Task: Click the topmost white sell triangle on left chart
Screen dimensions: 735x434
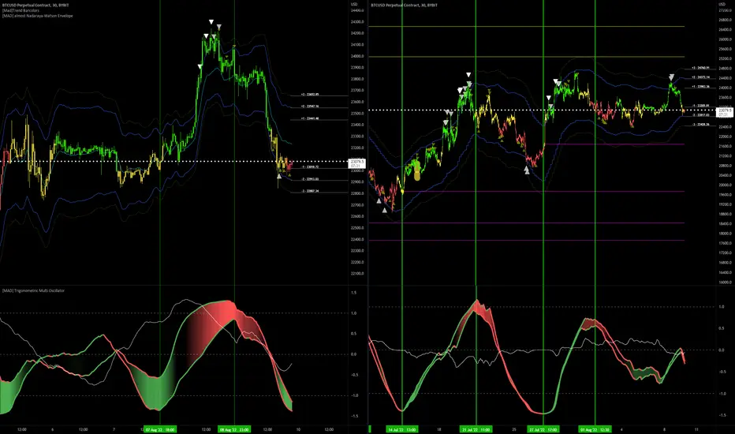Action: (211, 21)
